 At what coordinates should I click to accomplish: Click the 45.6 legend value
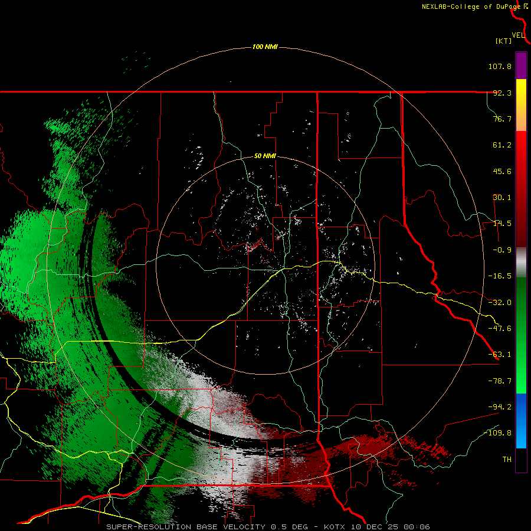point(502,171)
